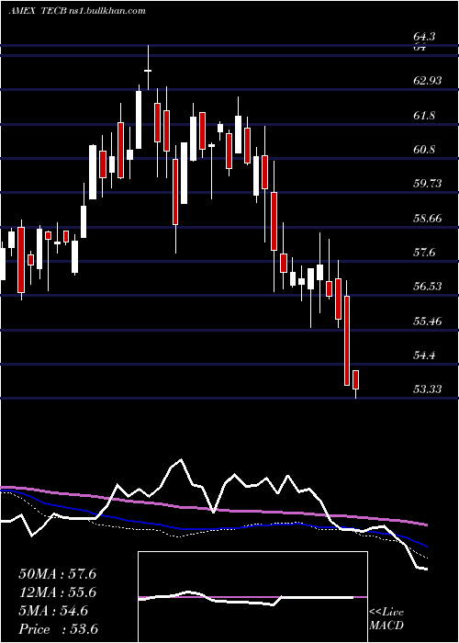
Task: Click the Live MACD label
Action: [x=386, y=619]
